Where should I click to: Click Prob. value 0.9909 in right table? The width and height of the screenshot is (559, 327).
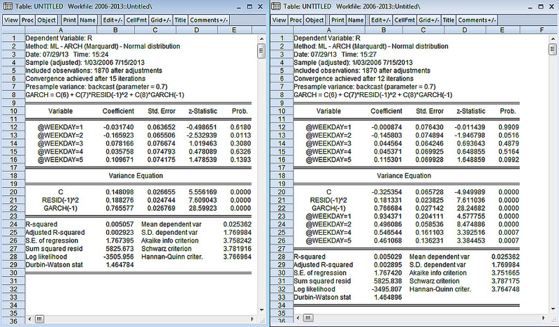click(x=509, y=127)
